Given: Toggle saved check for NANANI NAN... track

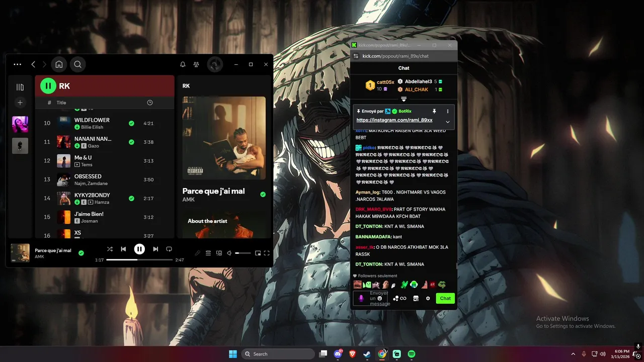Looking at the screenshot, I should [x=131, y=142].
